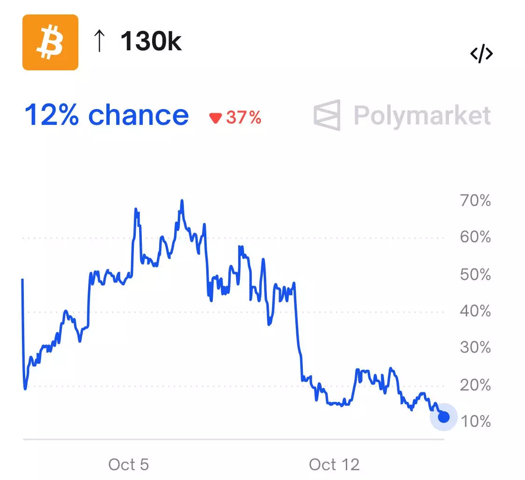Click the 70% axis label
The image size is (525, 480).
475,201
